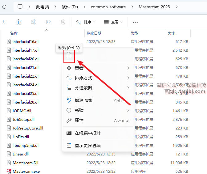The height and width of the screenshot is (174, 207).
Task: Sort by the 类型 column header
Action: (135, 33)
